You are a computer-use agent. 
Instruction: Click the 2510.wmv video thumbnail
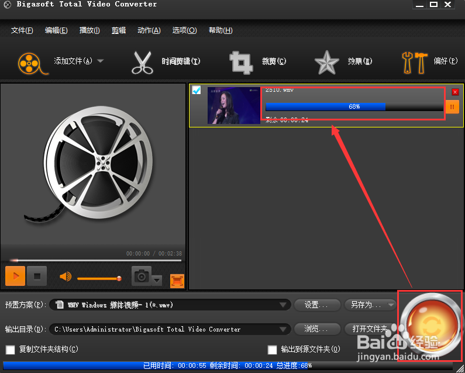click(x=234, y=106)
